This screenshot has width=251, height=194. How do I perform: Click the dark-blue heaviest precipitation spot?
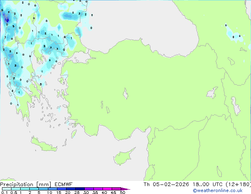7,20
